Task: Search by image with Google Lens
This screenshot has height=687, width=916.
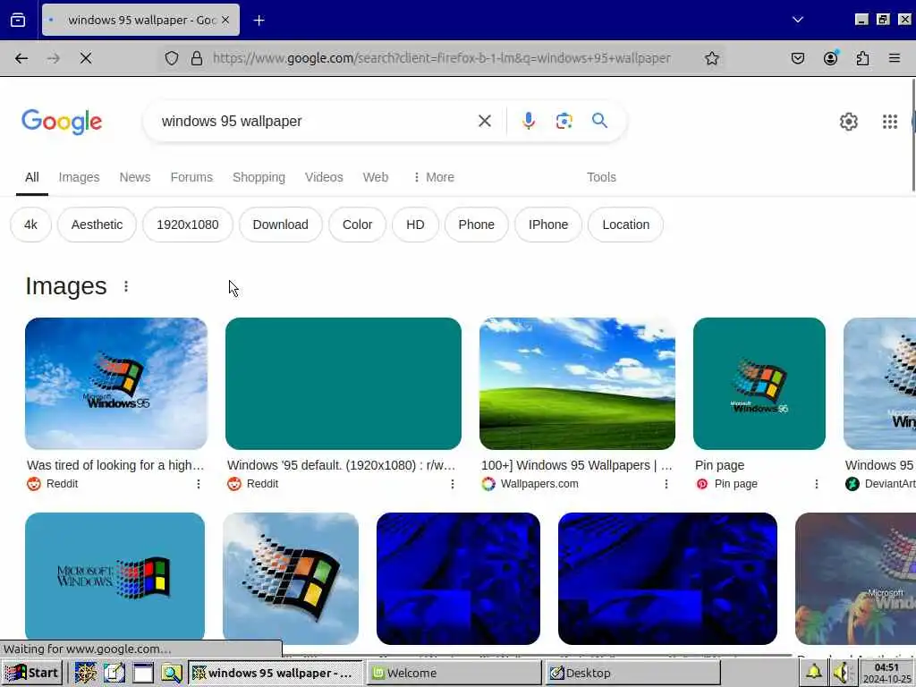Action: [564, 121]
